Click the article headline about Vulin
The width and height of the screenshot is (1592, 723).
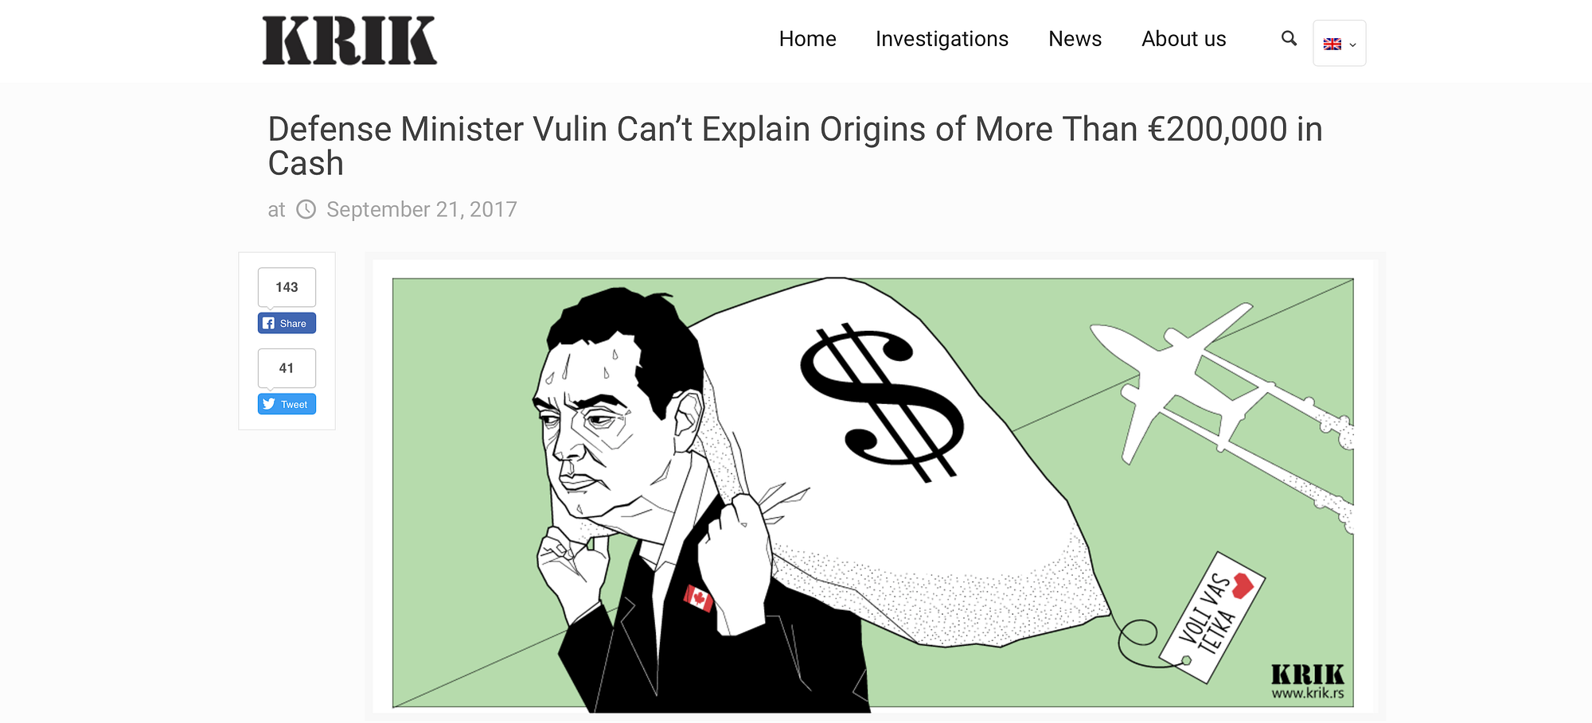(795, 146)
